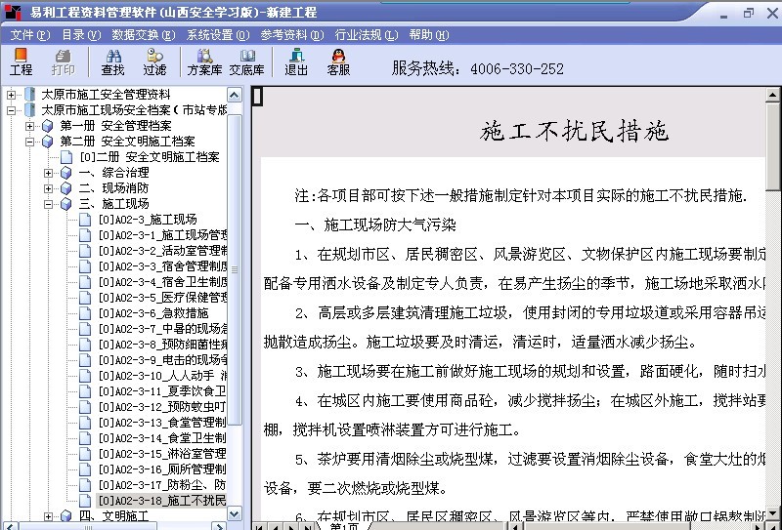Select A02-3-13_食堂管理 document in tree

[x=161, y=423]
